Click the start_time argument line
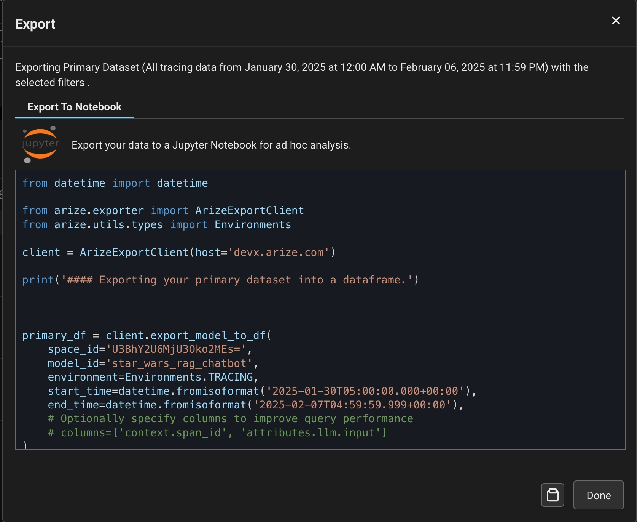The width and height of the screenshot is (637, 522). pos(262,391)
